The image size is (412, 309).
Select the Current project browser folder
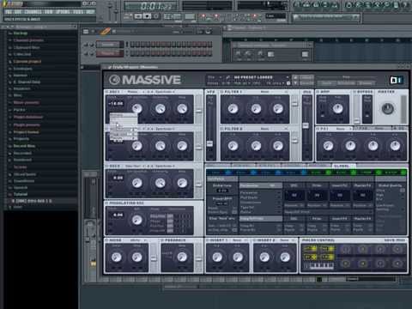coord(27,62)
